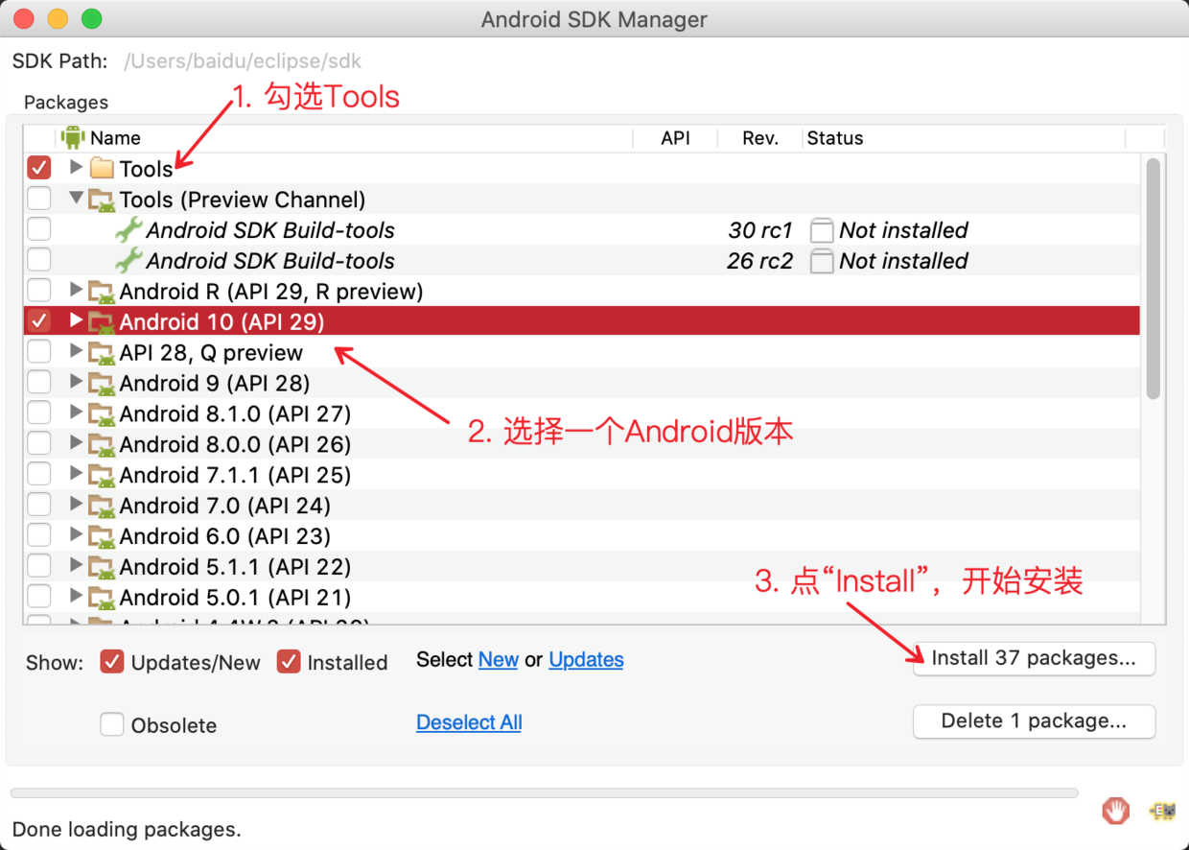Screen dimensions: 1189x850
Task: Expand the Android 8.1.0 (API 27) node
Action: coord(76,413)
